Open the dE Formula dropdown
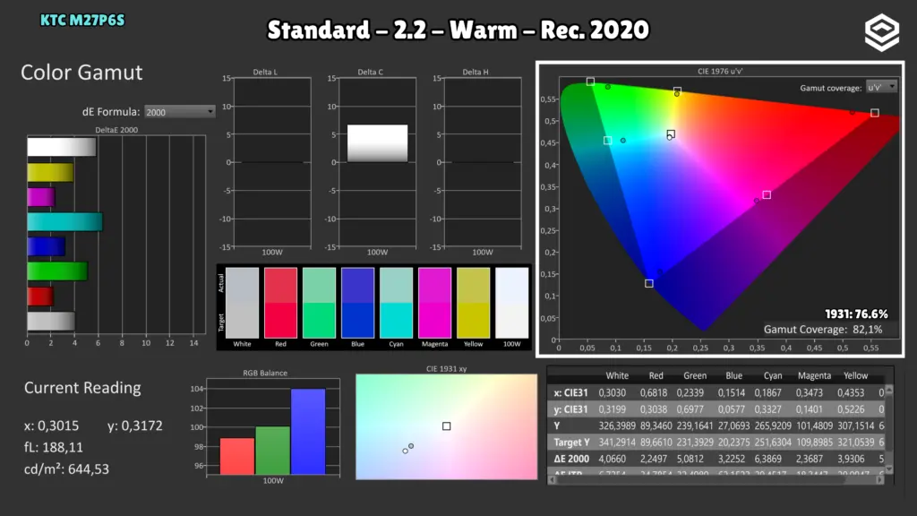 click(179, 112)
